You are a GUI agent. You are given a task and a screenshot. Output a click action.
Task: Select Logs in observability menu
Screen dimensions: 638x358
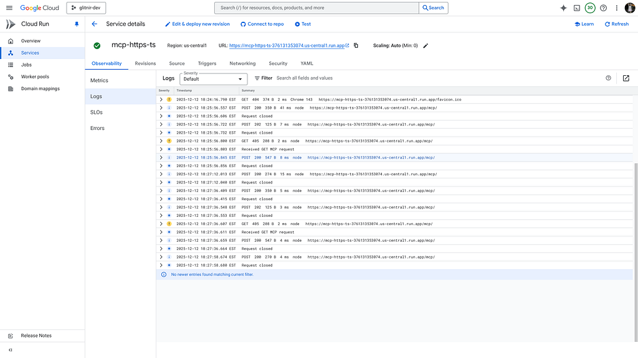120,96
